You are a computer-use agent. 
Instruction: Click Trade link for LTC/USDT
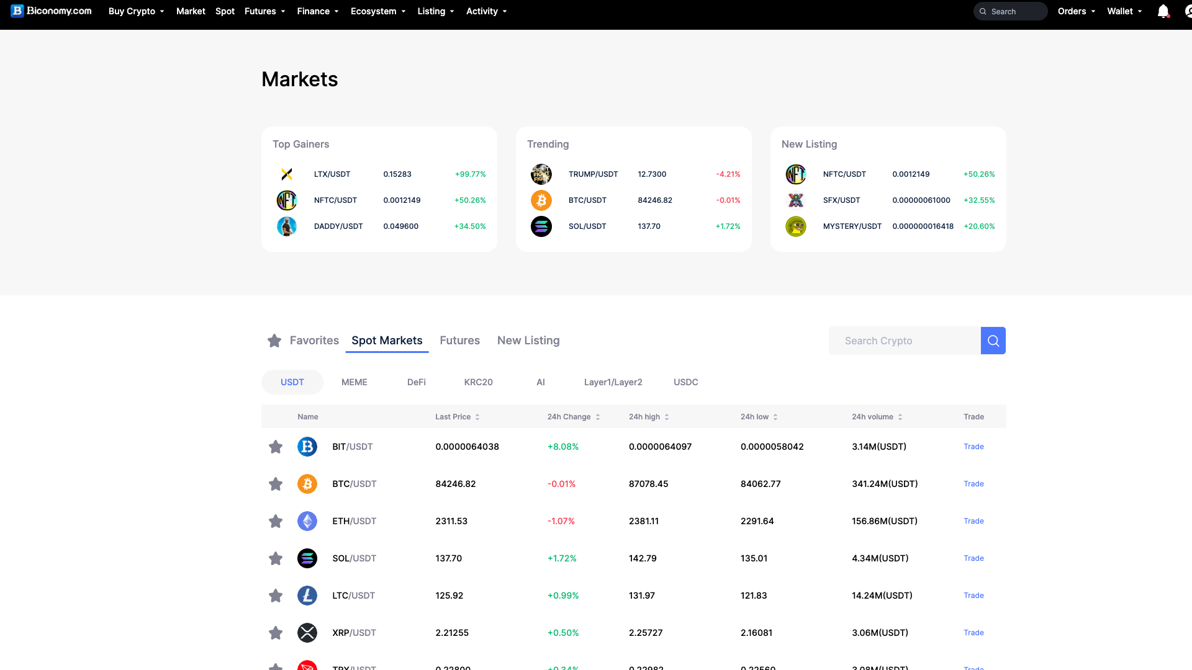(x=973, y=596)
